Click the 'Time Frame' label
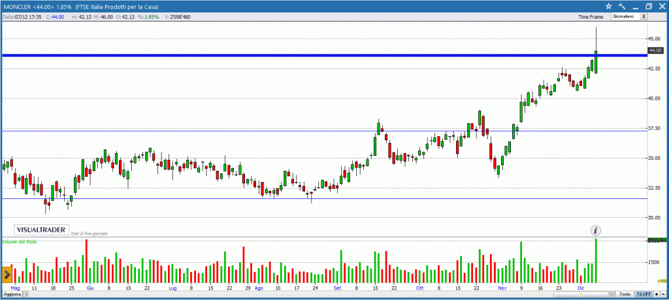 [591, 17]
